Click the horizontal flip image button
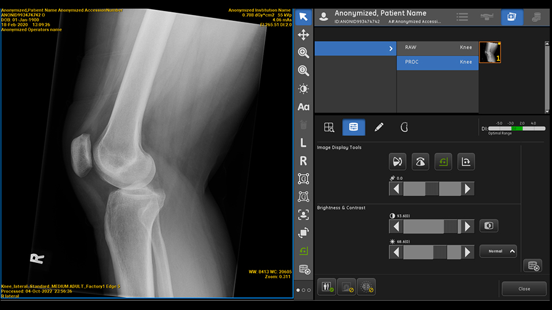552x310 pixels. [397, 162]
